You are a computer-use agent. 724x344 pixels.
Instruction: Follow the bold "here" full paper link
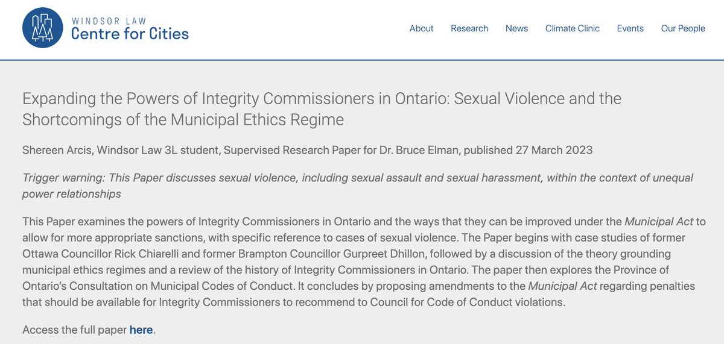[x=142, y=330]
